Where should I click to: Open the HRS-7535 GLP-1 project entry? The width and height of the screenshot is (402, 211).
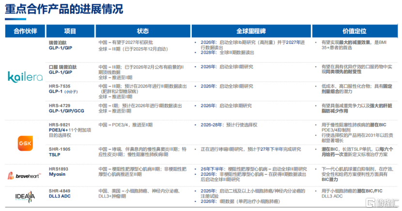64,88
